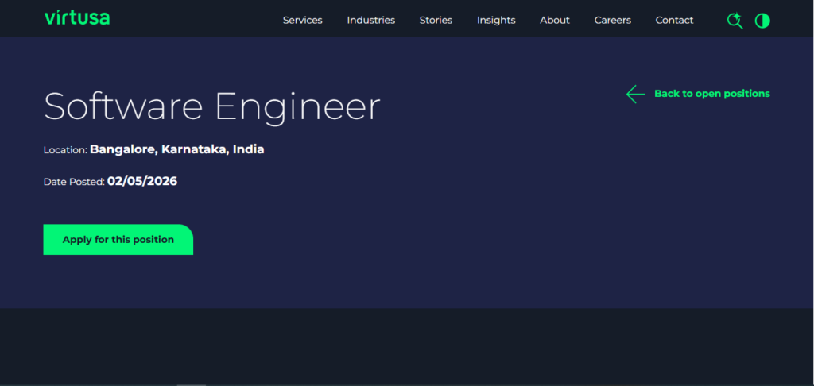Open the Insights menu

click(x=496, y=20)
